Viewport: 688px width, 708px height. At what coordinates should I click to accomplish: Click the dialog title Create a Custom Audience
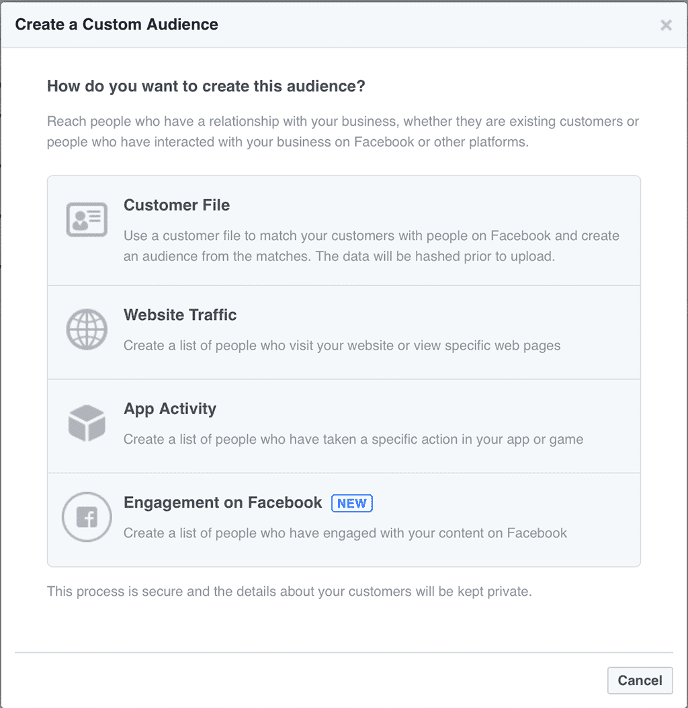point(116,24)
